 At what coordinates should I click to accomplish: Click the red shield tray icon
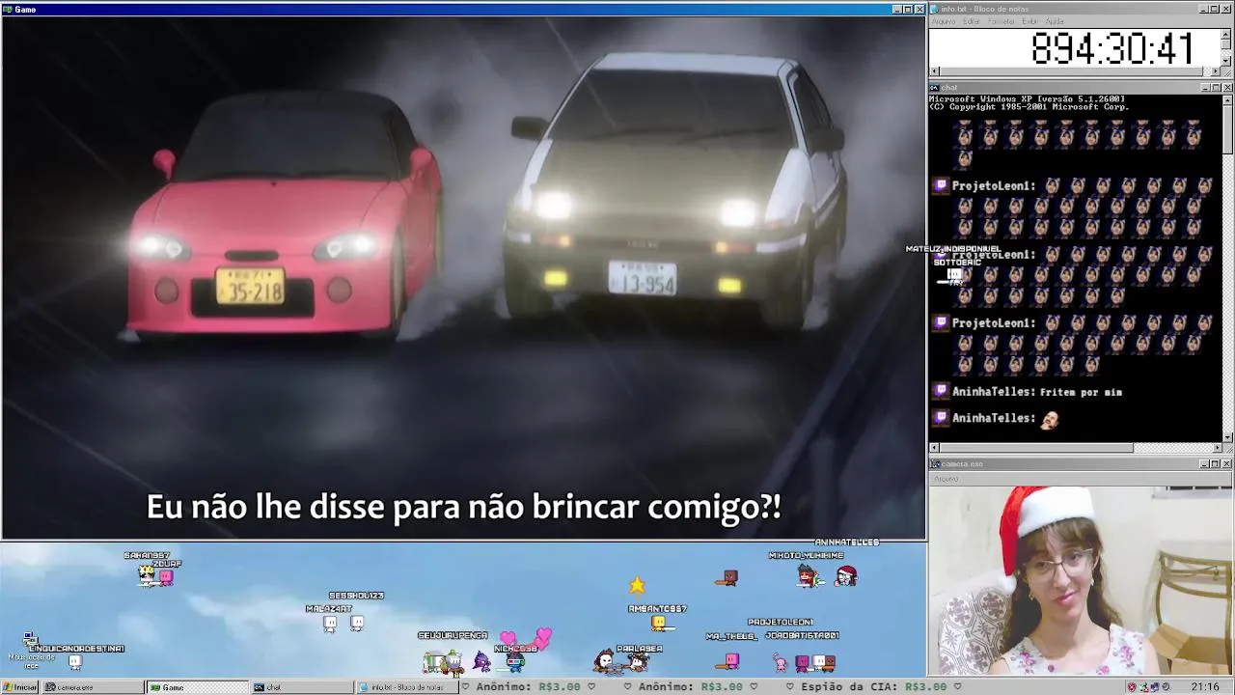(x=1132, y=687)
